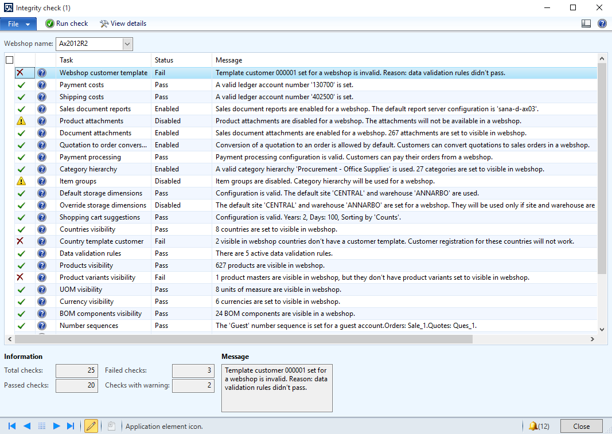Click pass checkmark on Payment costs row
Image resolution: width=612 pixels, height=434 pixels.
coord(21,85)
